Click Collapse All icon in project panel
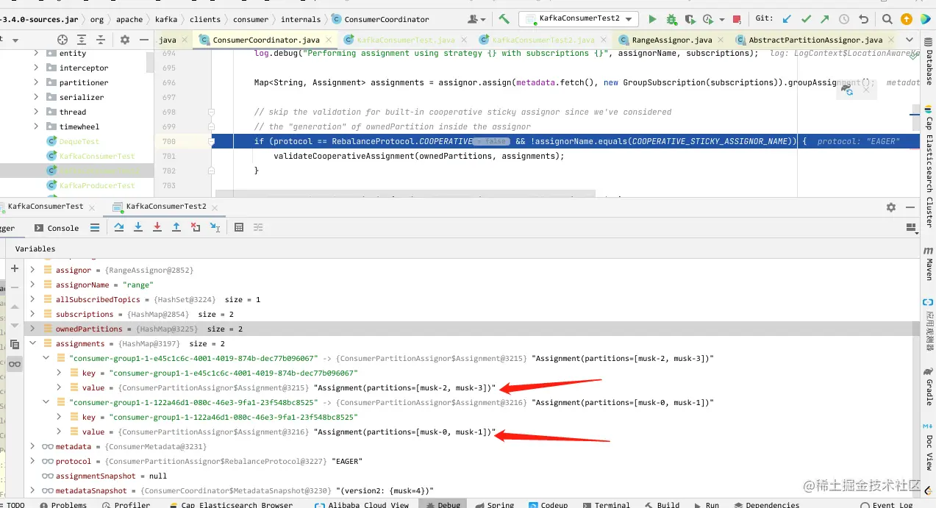The width and height of the screenshot is (936, 508). click(101, 40)
